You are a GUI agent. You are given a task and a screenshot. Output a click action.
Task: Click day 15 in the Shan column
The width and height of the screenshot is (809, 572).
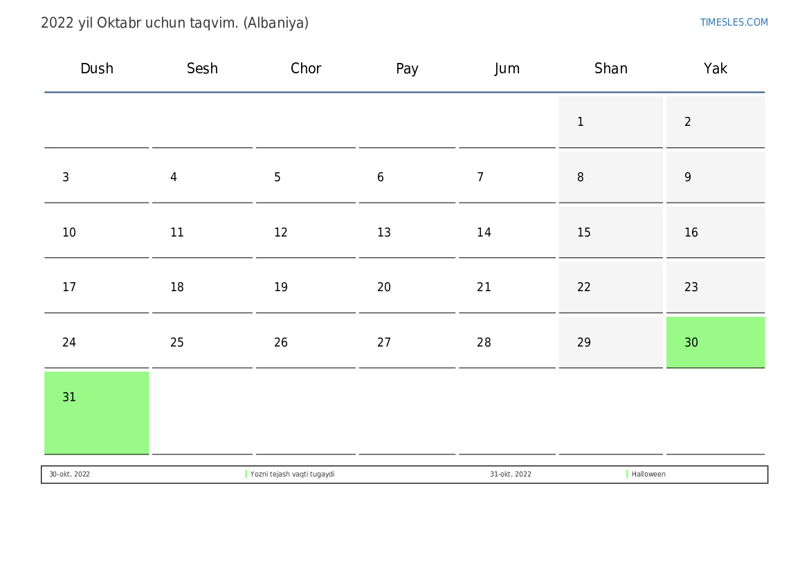[610, 232]
